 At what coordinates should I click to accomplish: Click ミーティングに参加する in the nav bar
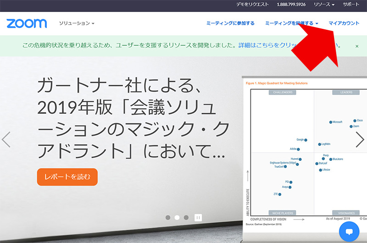pos(230,23)
